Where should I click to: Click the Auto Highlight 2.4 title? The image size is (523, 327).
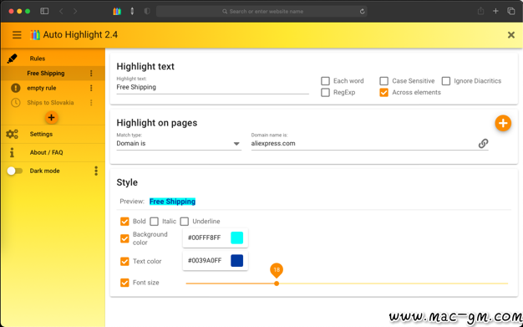[x=80, y=35]
